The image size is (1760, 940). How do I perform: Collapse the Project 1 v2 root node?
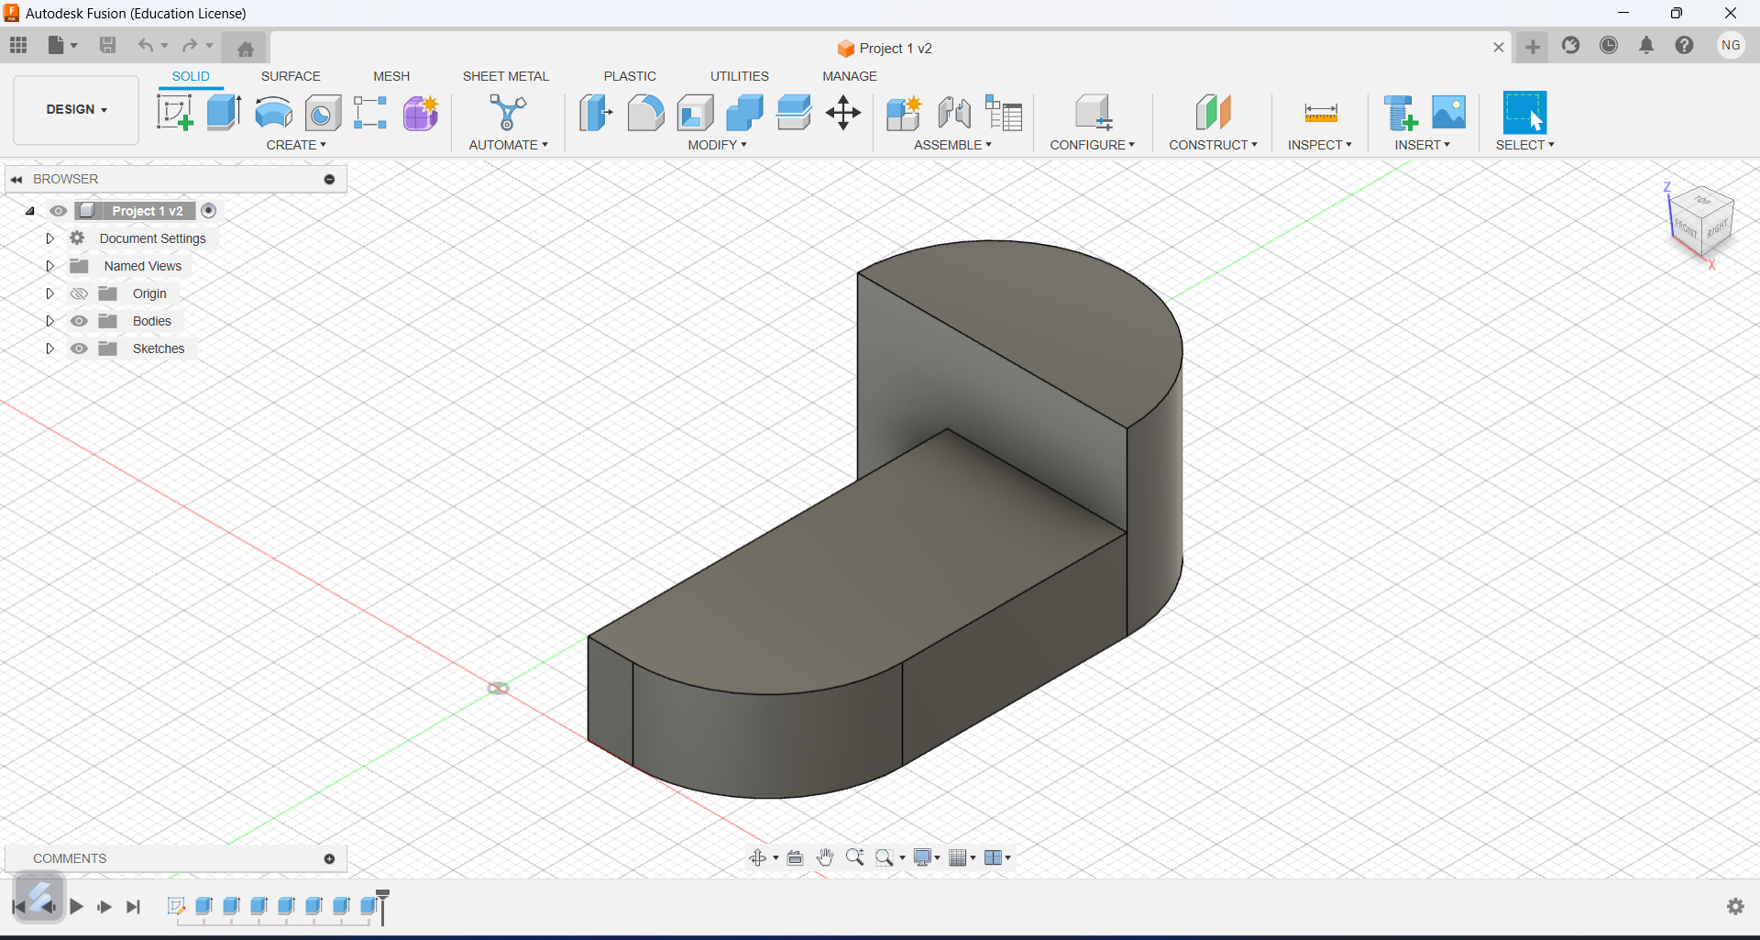tap(30, 211)
